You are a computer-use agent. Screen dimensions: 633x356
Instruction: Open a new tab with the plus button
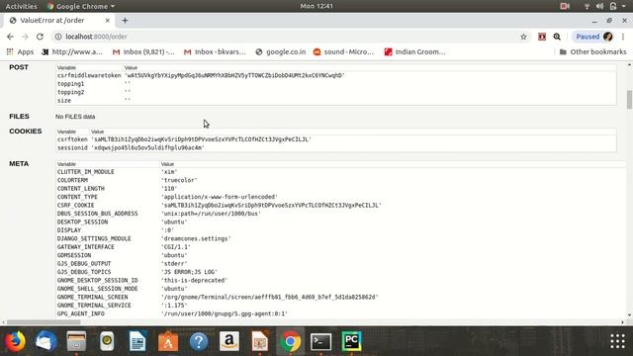click(x=125, y=20)
